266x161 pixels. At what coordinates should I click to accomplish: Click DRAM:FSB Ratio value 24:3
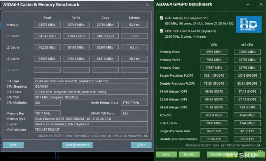pyautogui.click(x=134, y=113)
